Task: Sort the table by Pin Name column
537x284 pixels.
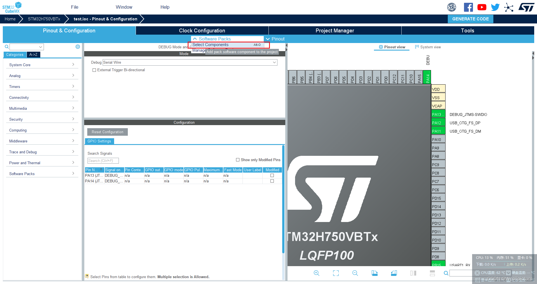Action: click(95, 170)
